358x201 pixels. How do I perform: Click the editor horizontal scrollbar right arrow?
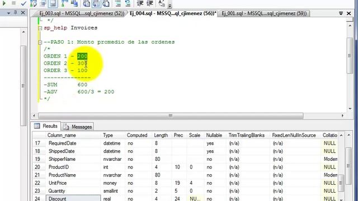point(342,116)
